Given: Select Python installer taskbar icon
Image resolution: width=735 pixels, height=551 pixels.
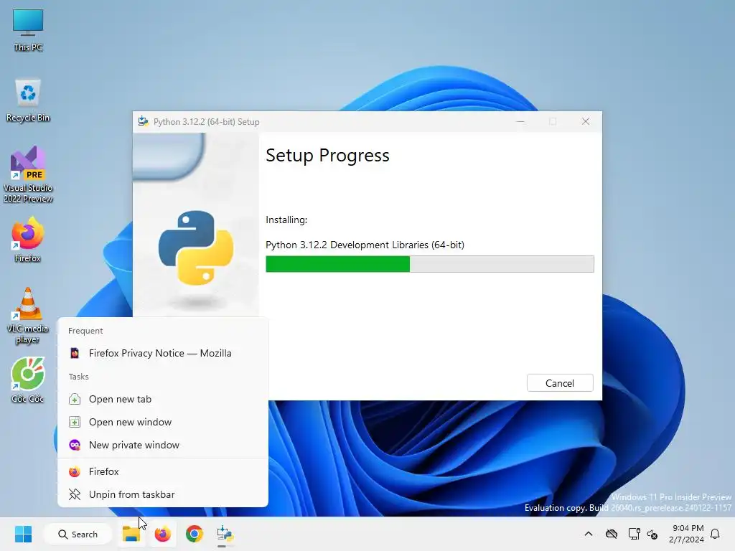Looking at the screenshot, I should coord(225,534).
